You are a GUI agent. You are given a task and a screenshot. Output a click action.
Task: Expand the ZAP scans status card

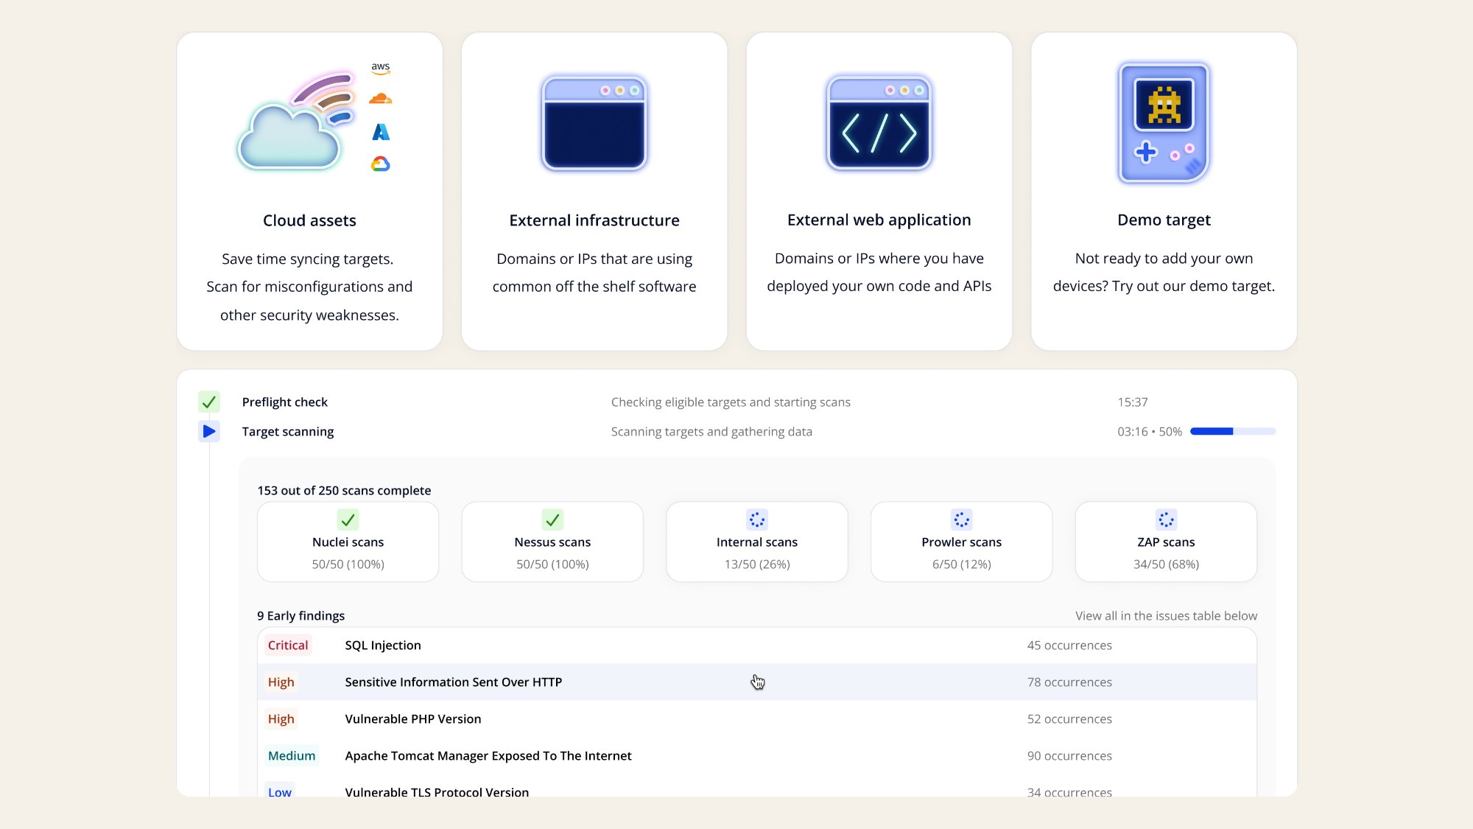point(1166,542)
